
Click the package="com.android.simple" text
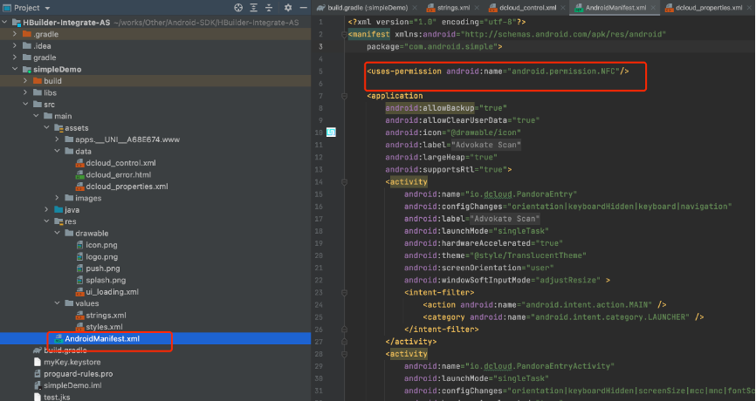(435, 47)
